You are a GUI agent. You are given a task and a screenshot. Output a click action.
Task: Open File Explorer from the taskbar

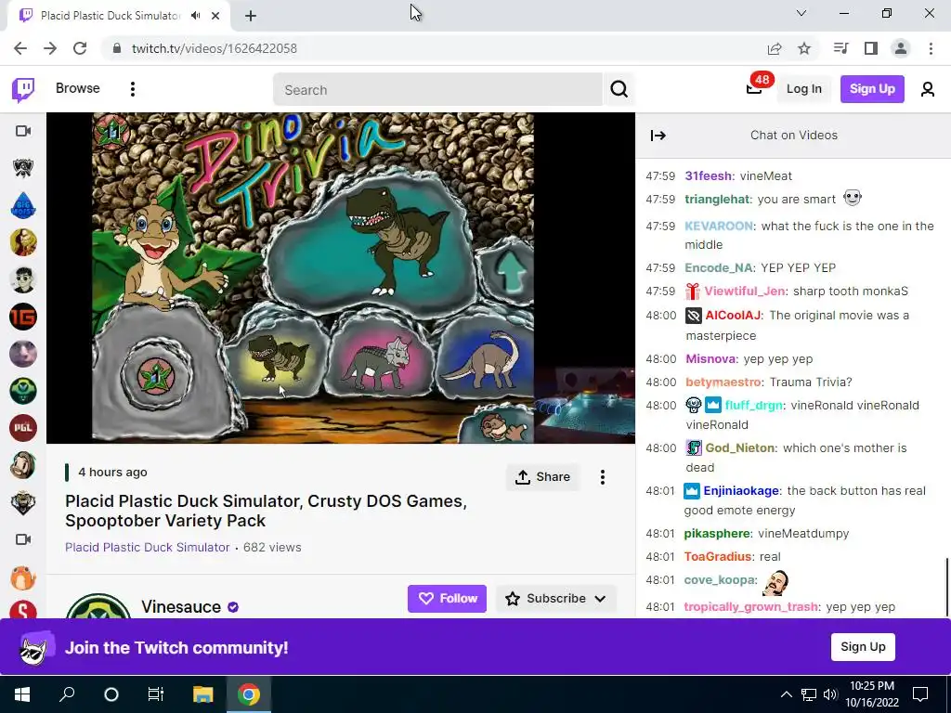click(x=203, y=694)
